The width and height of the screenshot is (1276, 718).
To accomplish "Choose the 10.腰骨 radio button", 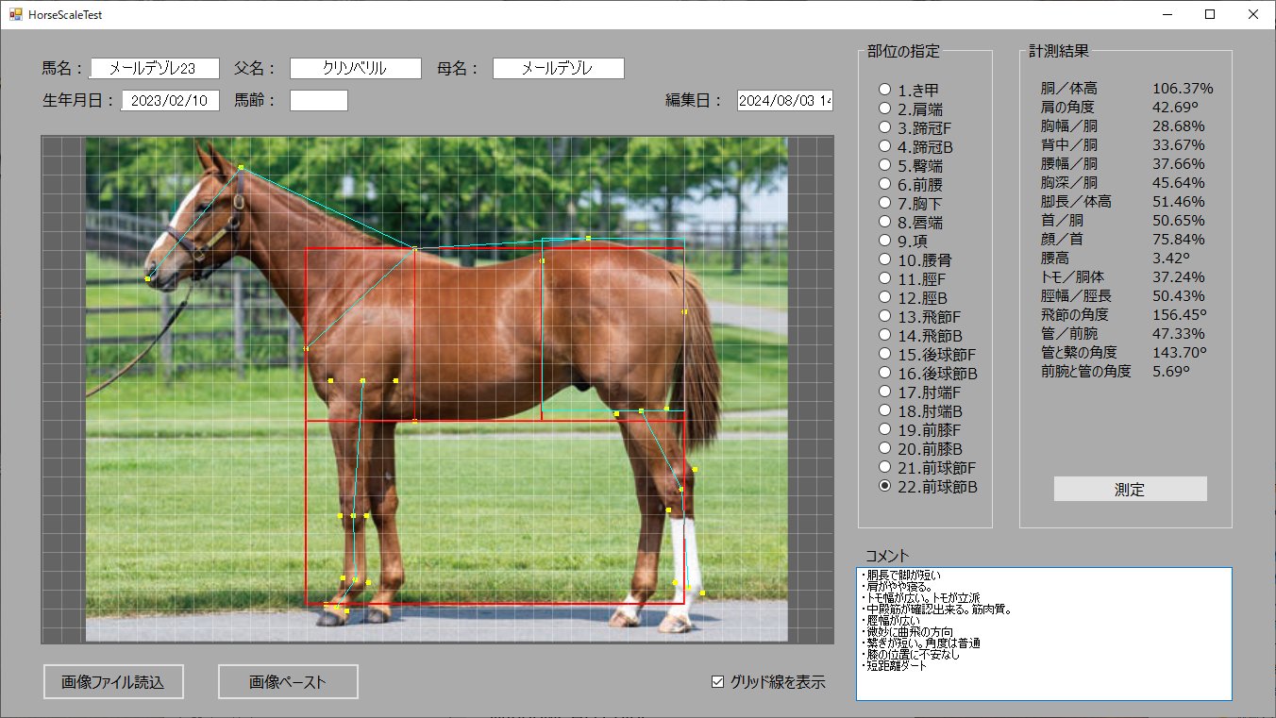I will pyautogui.click(x=885, y=259).
